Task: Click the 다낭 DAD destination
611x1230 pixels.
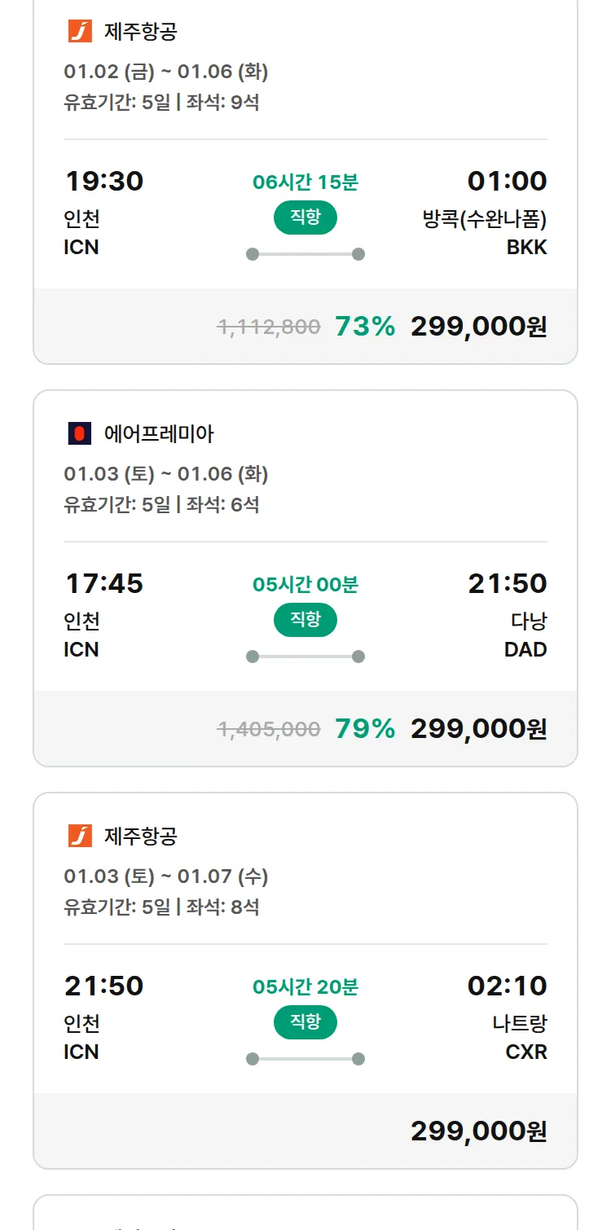Action: [528, 635]
